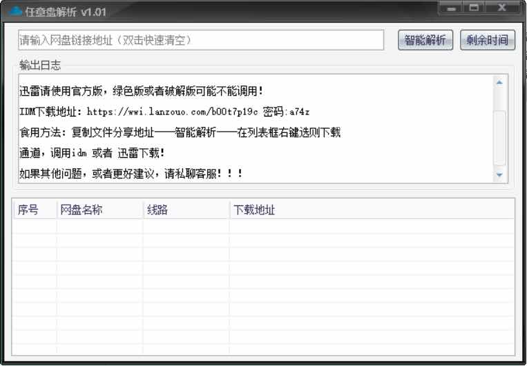Click the cloud app icon in title bar
Image resolution: width=527 pixels, height=366 pixels.
click(x=15, y=12)
